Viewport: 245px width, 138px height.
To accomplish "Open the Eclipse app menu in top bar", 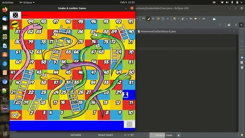I will (27, 2).
